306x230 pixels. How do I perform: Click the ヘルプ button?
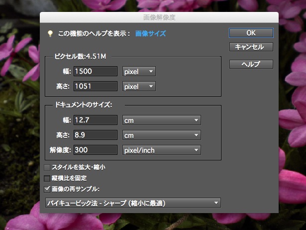[x=251, y=64]
